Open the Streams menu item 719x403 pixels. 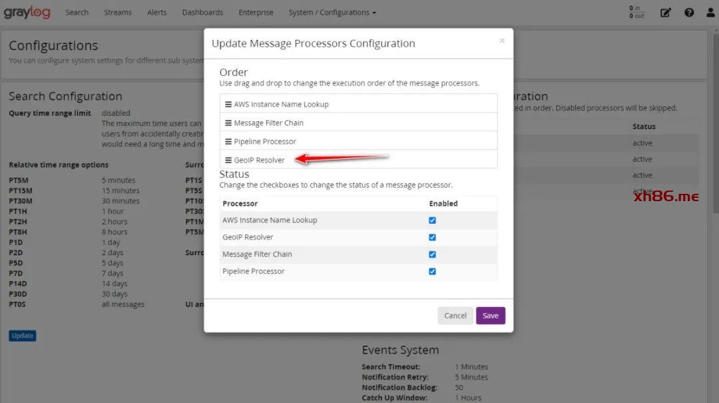tap(118, 13)
